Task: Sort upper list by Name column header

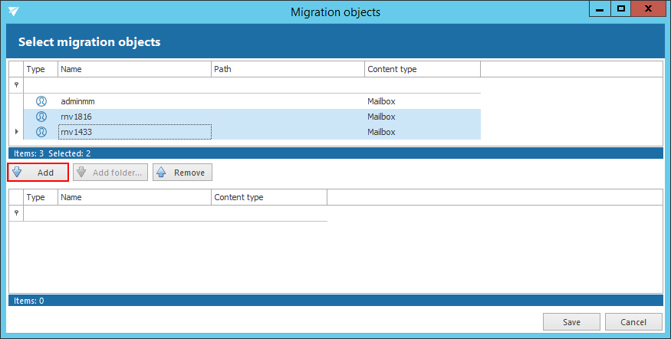Action: (134, 69)
